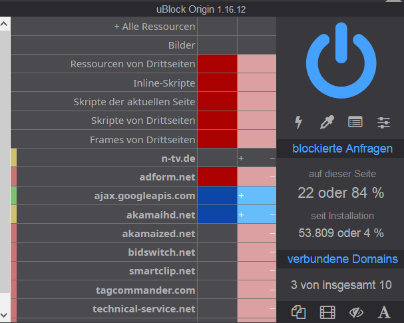Click the minus sign in akamaihd.net row
The height and width of the screenshot is (323, 404).
pyautogui.click(x=272, y=215)
